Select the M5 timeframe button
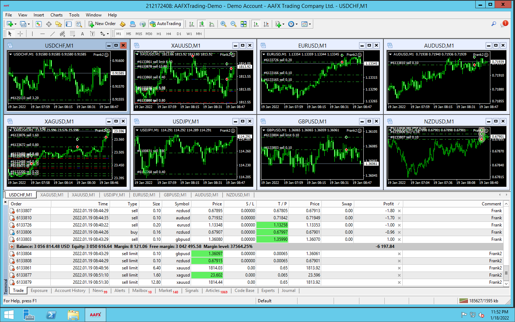The height and width of the screenshot is (322, 515). coord(129,34)
